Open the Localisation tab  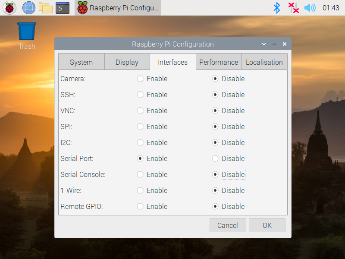point(264,62)
